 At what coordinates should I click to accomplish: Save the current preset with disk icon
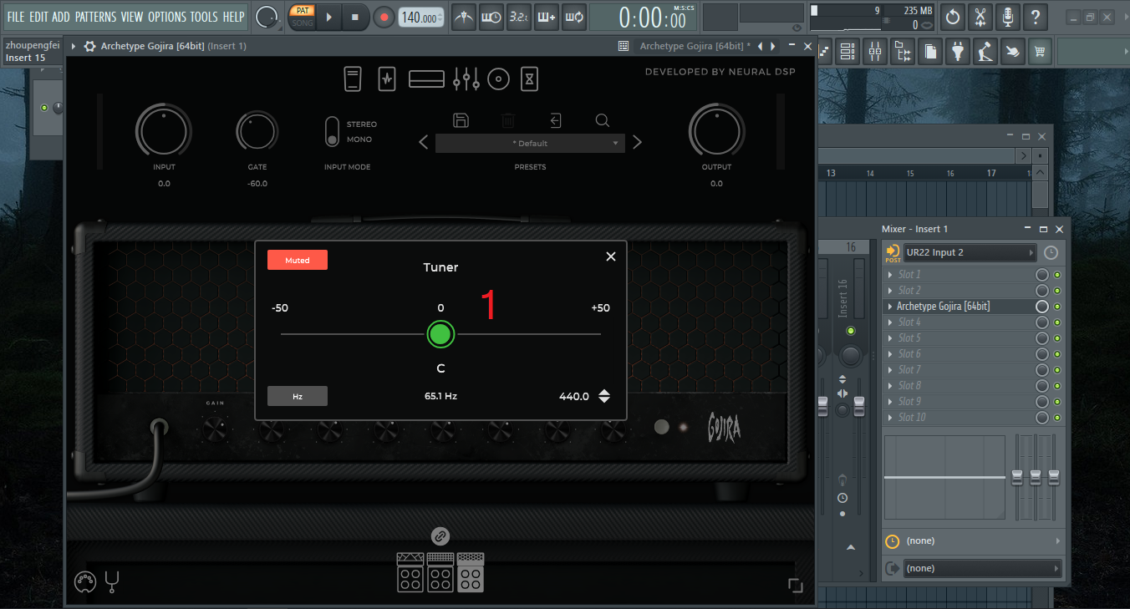(461, 120)
